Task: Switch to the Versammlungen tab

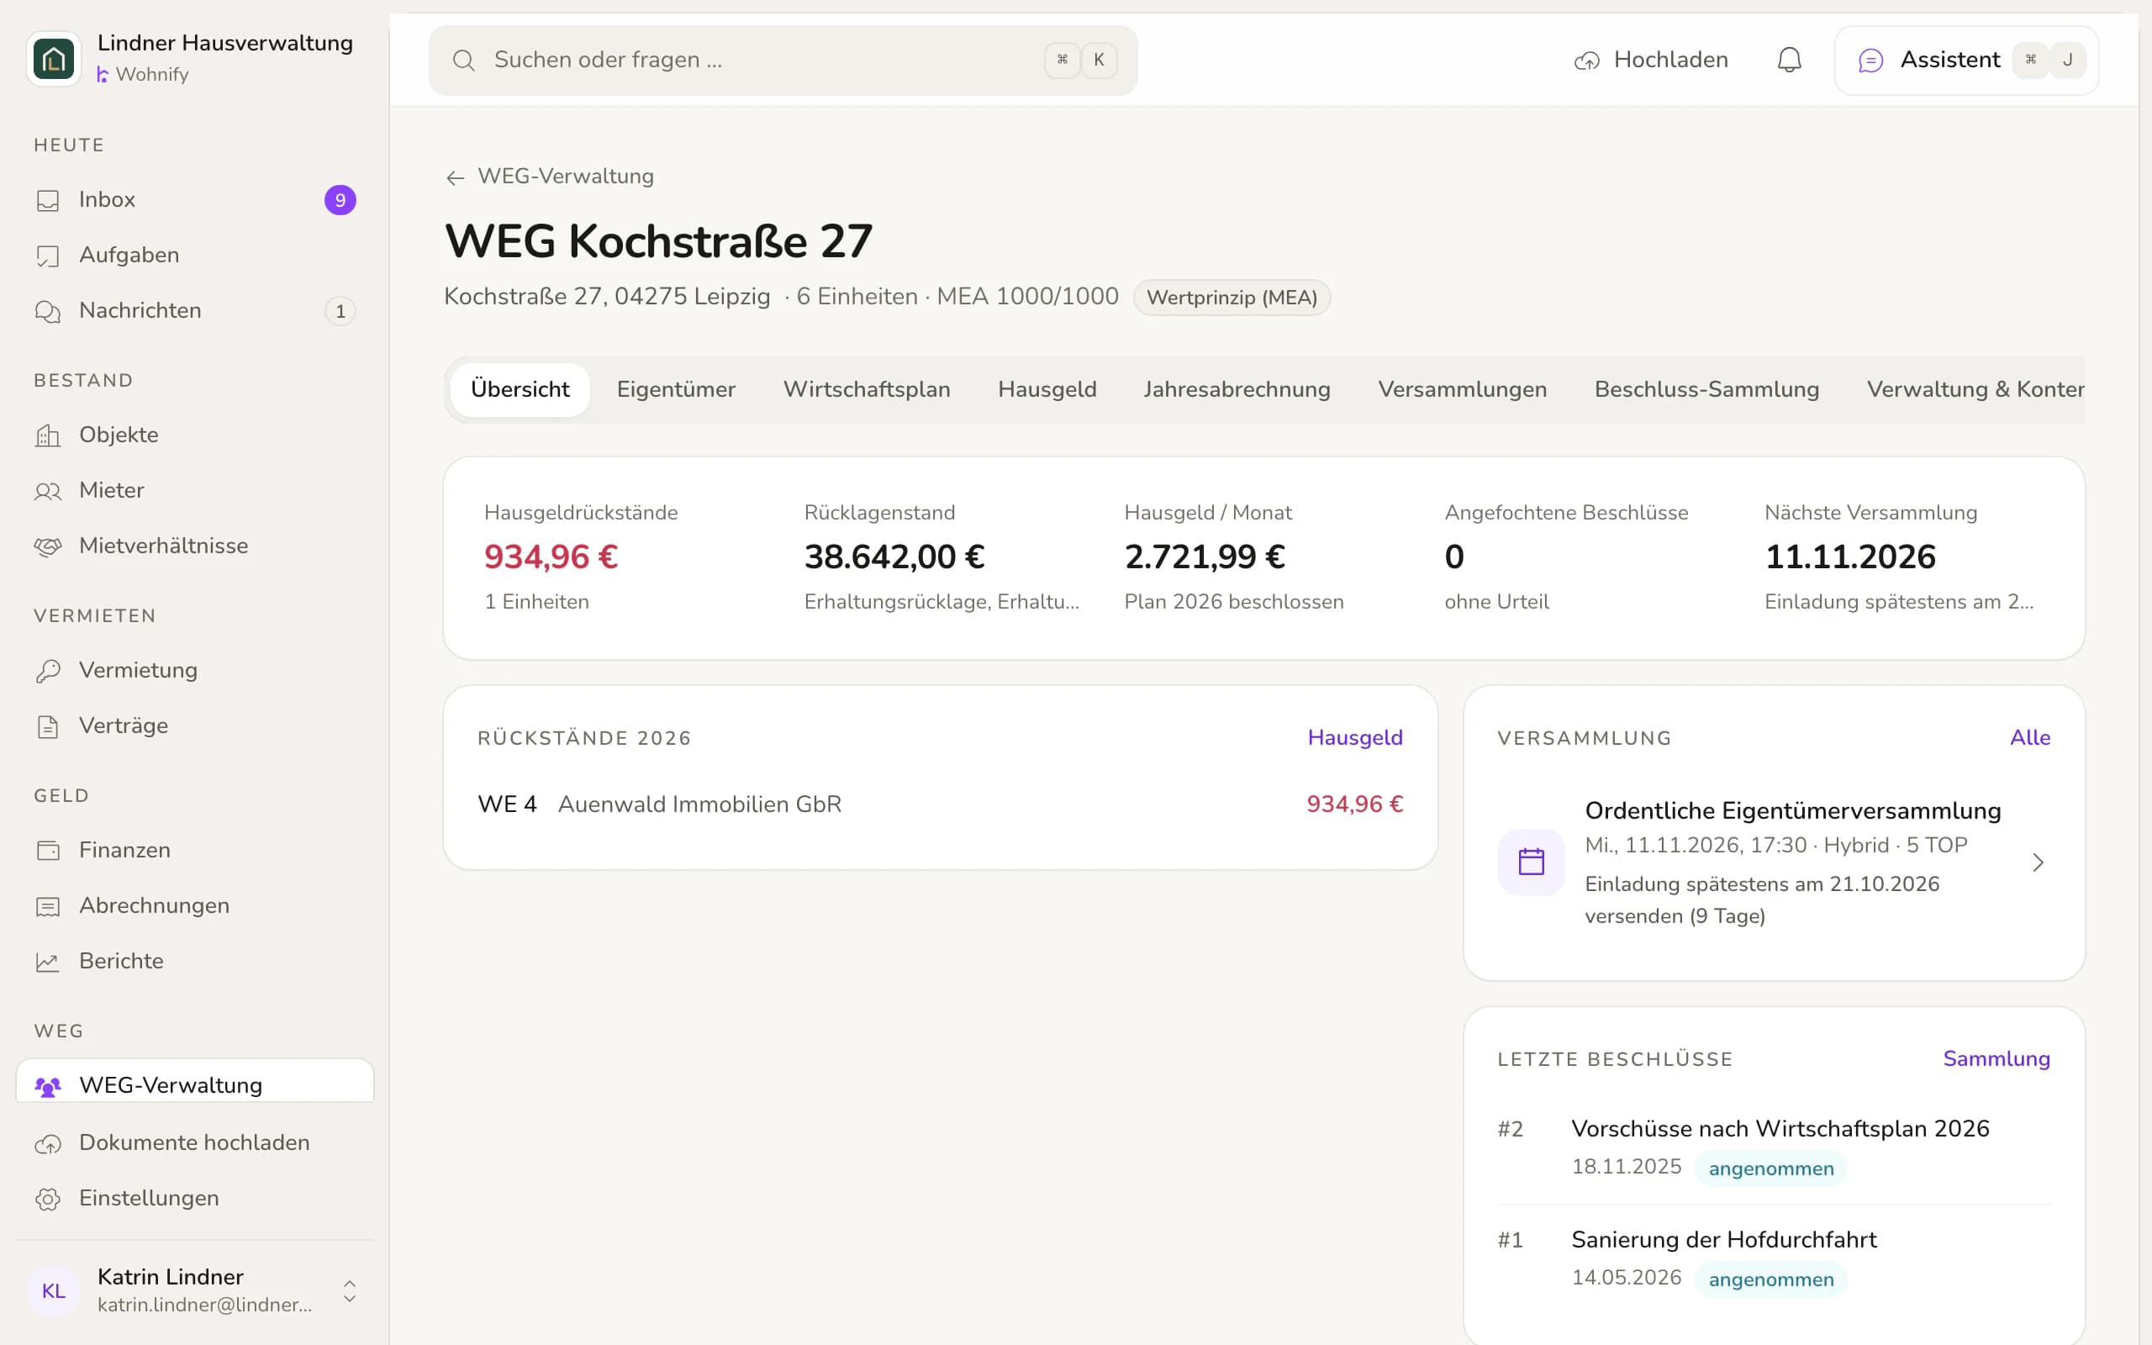Action: tap(1462, 389)
